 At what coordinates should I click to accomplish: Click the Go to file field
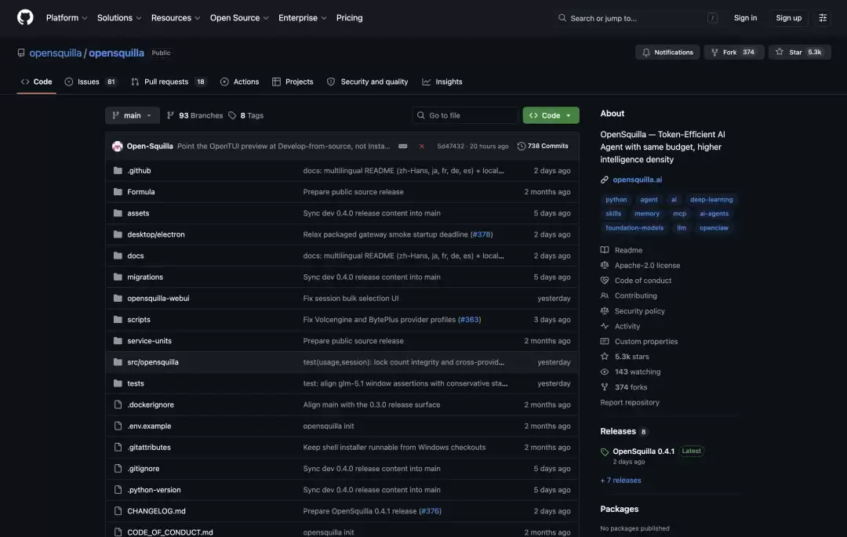pos(465,115)
